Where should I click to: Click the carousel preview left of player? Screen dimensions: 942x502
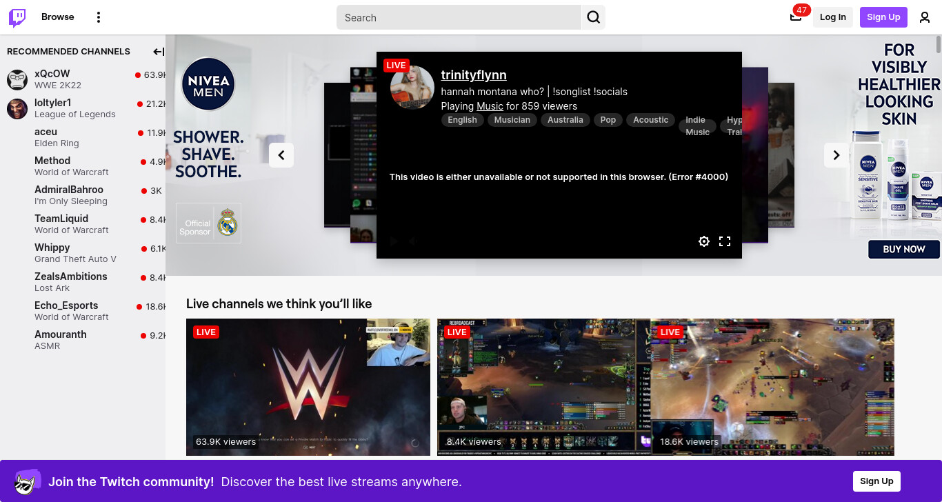click(x=363, y=155)
